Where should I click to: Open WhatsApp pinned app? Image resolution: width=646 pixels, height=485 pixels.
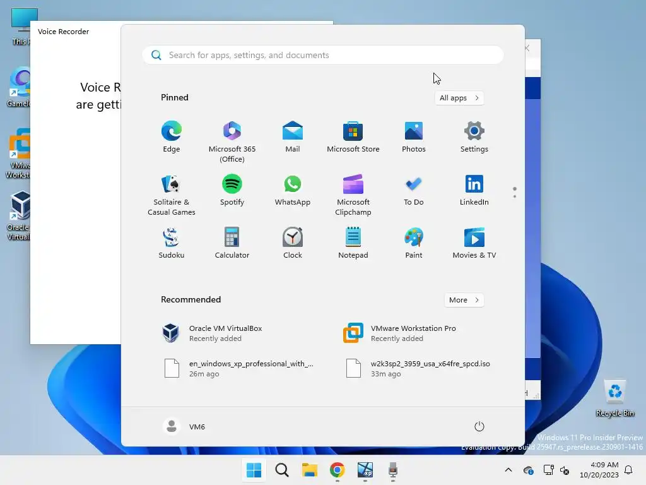pyautogui.click(x=293, y=191)
